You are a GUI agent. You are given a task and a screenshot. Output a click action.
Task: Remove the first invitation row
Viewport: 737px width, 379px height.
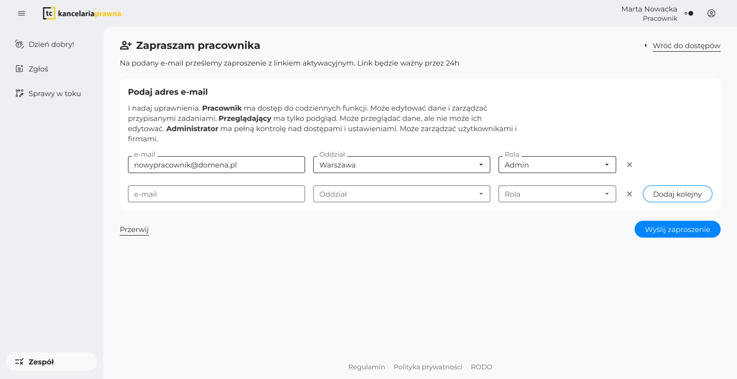point(629,165)
